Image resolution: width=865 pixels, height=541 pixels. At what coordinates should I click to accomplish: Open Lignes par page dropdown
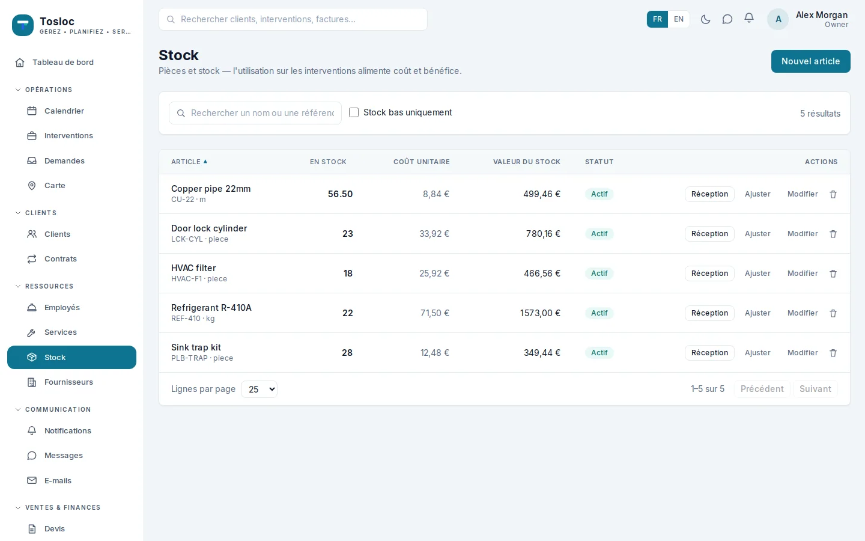259,390
